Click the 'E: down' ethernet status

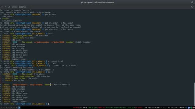[139, 108]
